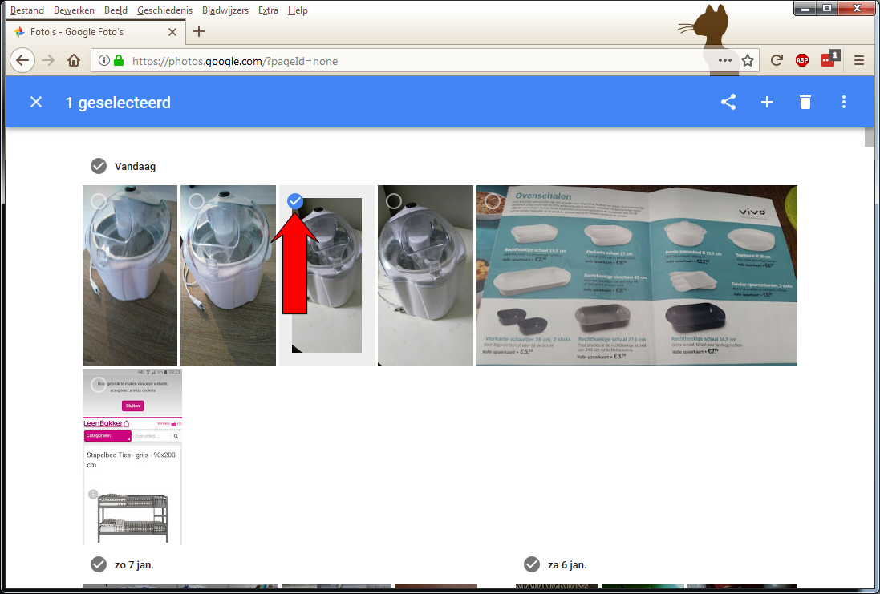Deselect the checked ice maker photo

pyautogui.click(x=295, y=201)
